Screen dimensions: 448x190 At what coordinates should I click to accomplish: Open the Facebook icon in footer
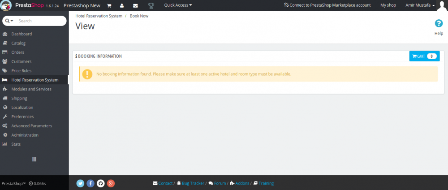[90, 183]
